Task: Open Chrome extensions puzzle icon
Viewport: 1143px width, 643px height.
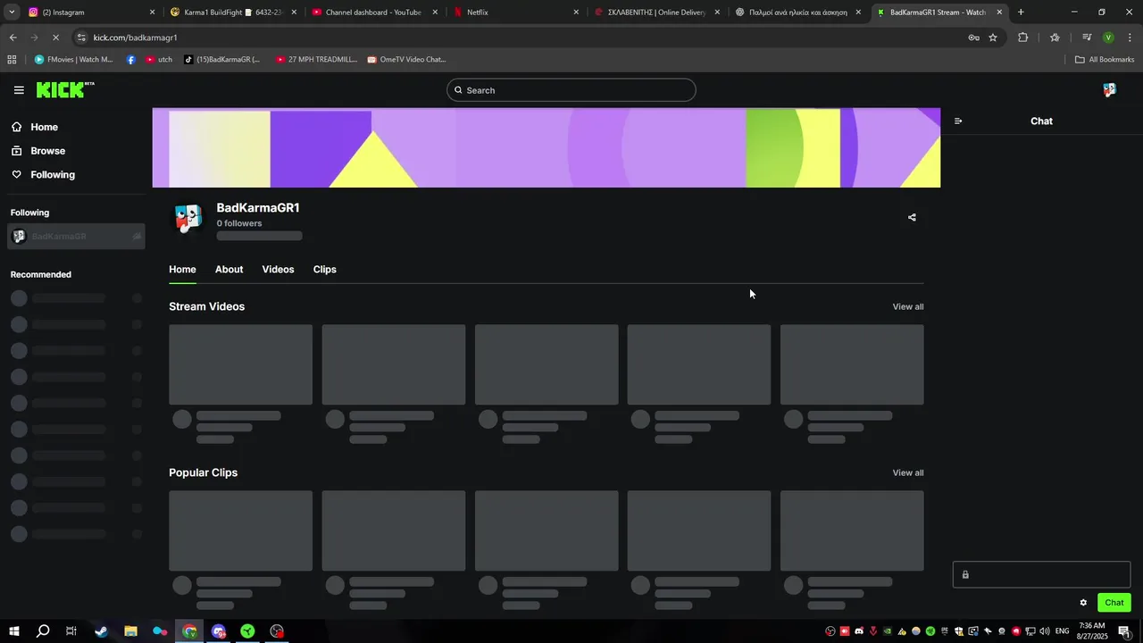Action: 1023,38
